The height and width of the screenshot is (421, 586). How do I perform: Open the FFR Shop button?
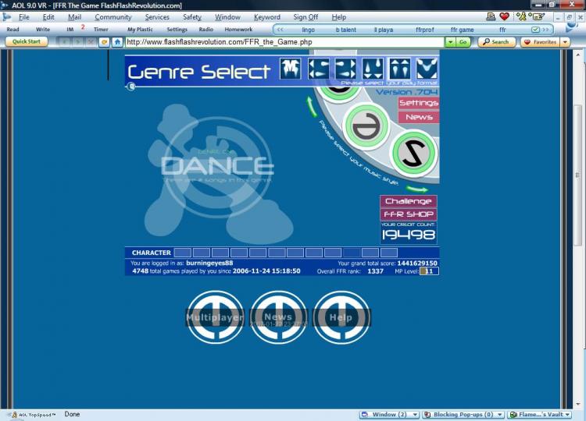tap(408, 214)
